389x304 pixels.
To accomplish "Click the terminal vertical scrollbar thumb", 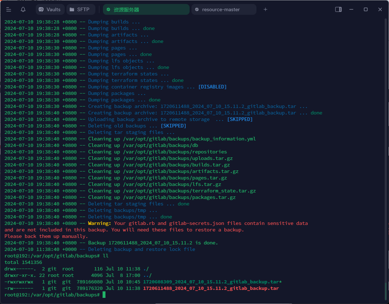I will [x=386, y=292].
